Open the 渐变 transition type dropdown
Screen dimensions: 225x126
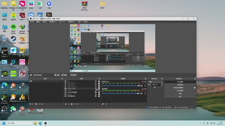pyautogui.click(x=156, y=82)
